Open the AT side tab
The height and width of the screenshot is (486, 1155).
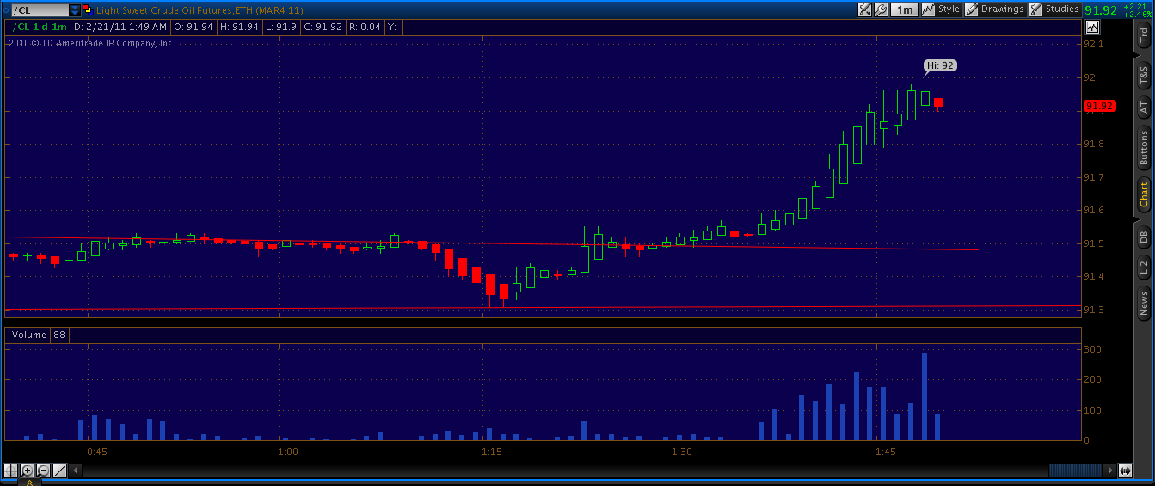[1143, 108]
